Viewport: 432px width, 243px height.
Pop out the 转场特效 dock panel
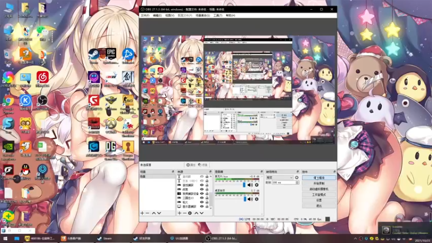coord(298,172)
